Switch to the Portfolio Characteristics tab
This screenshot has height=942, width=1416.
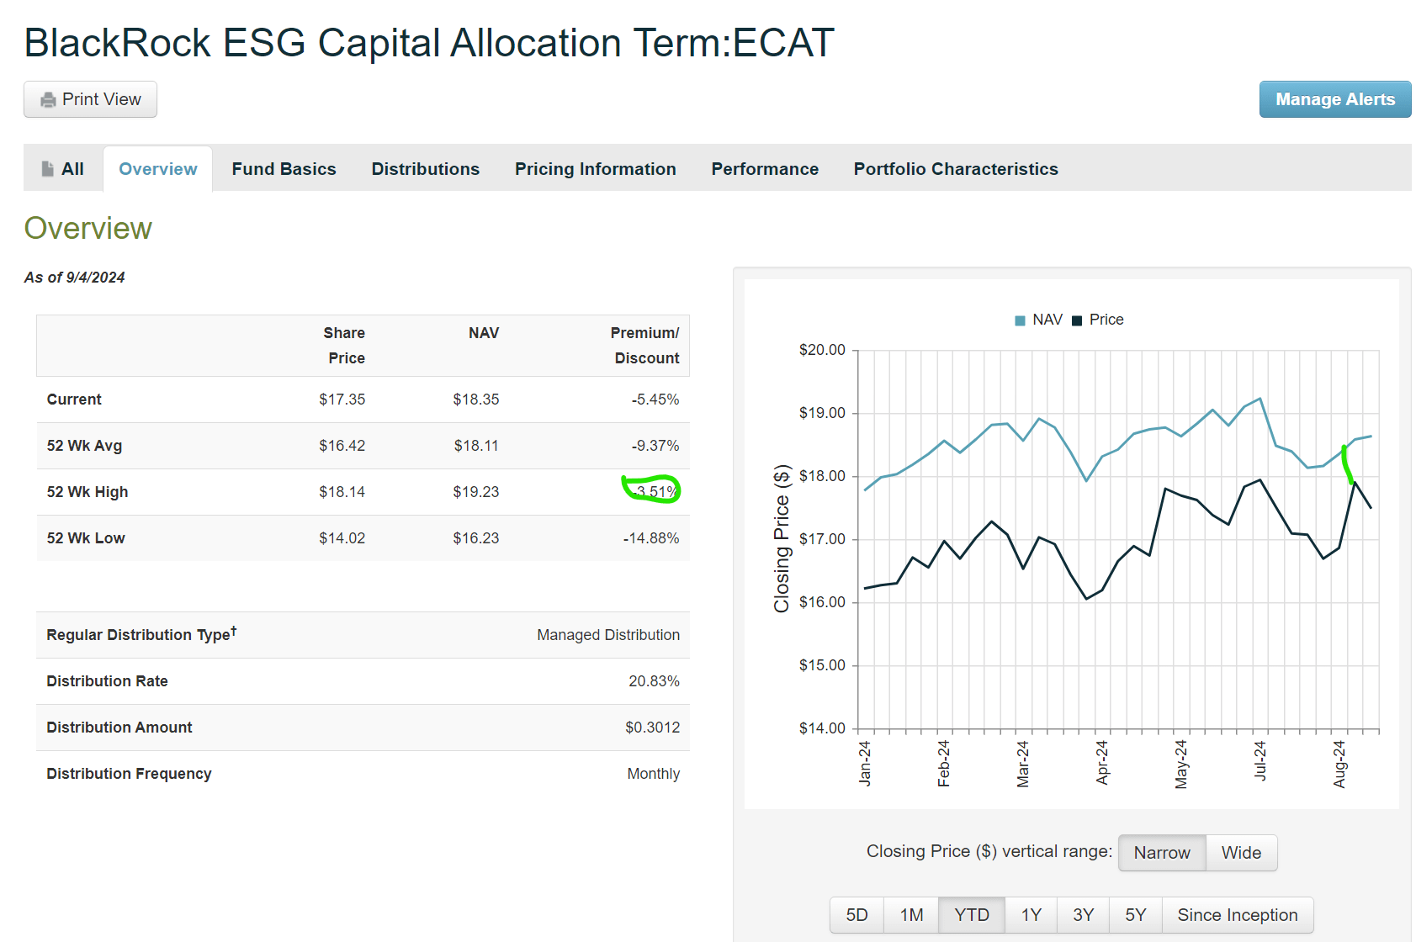(x=955, y=168)
